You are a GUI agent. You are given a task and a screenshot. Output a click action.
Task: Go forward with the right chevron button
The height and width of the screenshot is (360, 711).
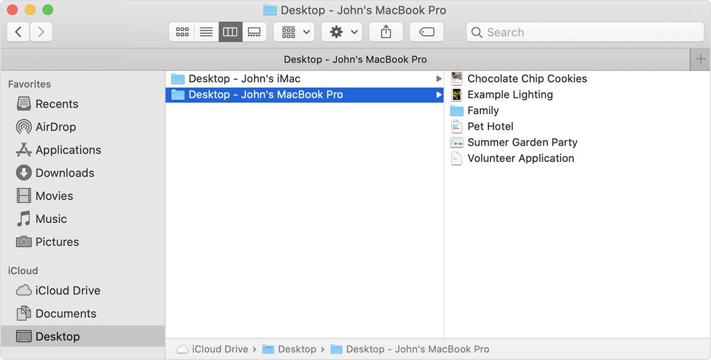(x=41, y=32)
